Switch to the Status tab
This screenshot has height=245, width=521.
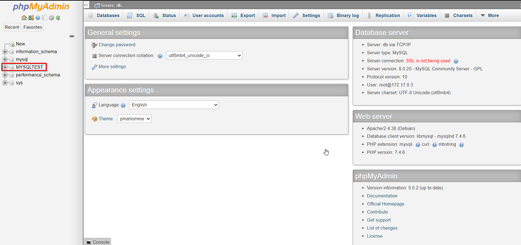click(x=165, y=15)
